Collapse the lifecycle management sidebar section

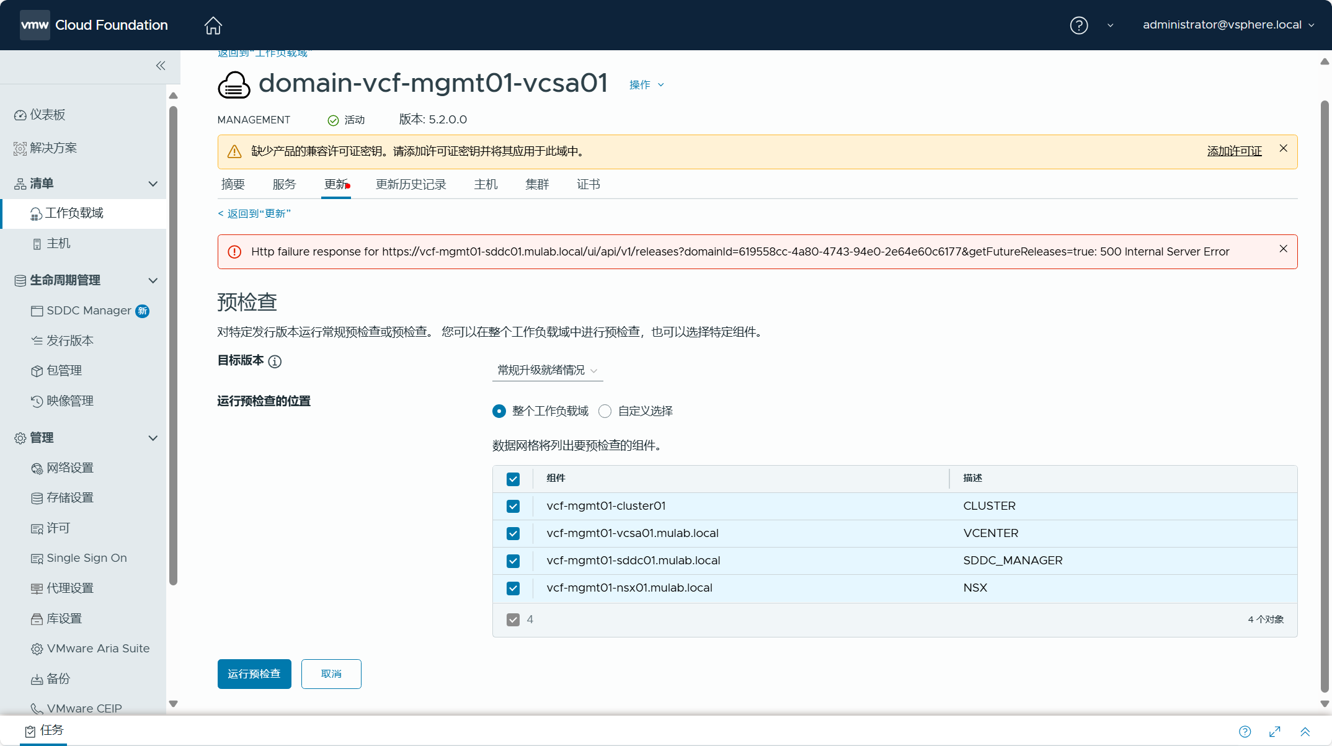(x=153, y=280)
